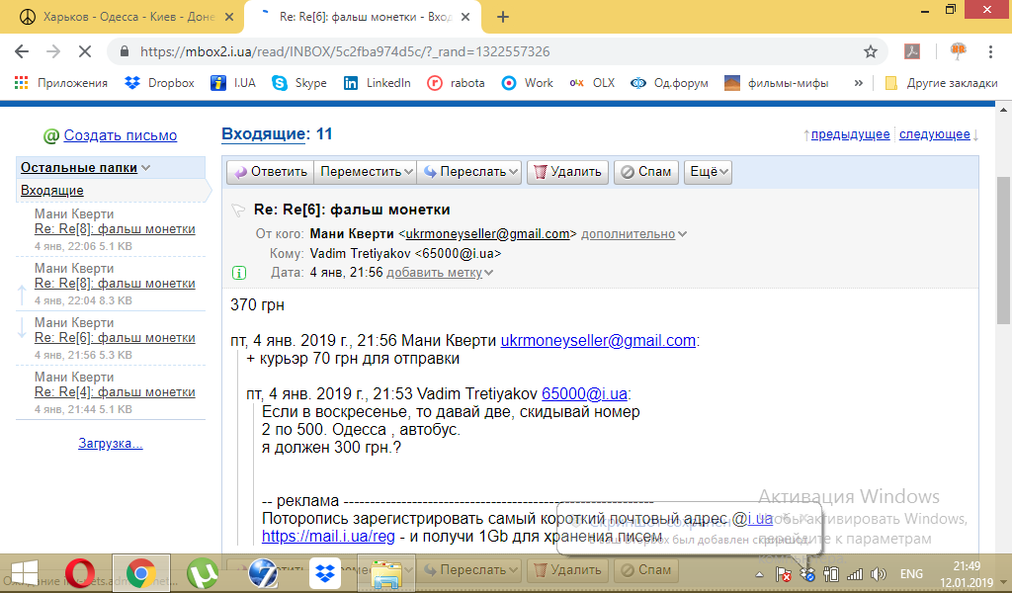Open the Приложения apps shortcut
Screen dimensions: 1012x593
pos(60,83)
